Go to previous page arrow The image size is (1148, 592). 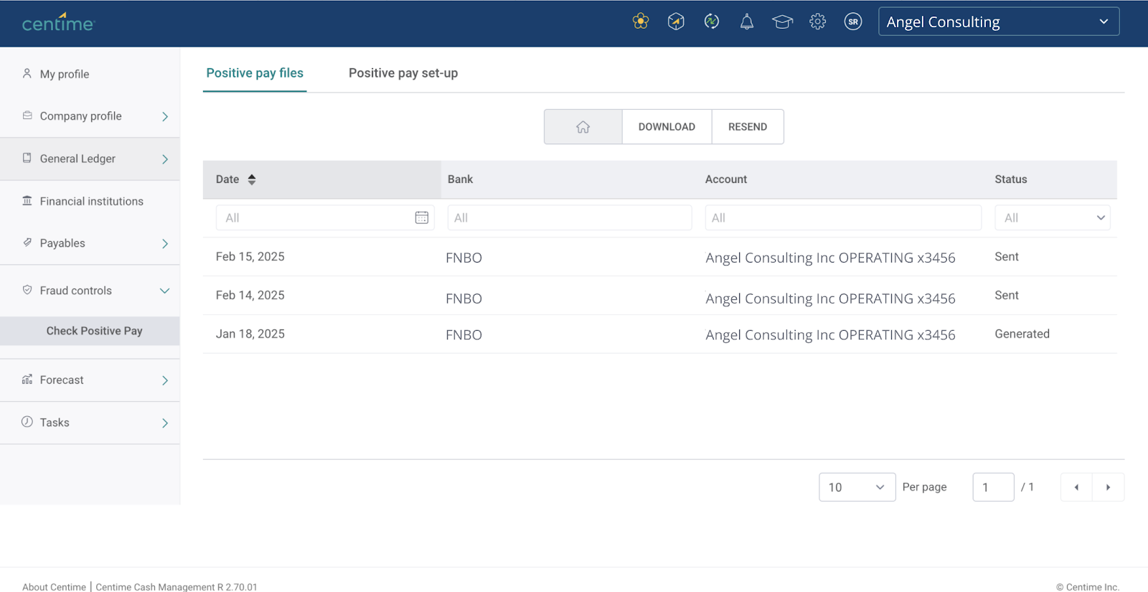[1076, 487]
